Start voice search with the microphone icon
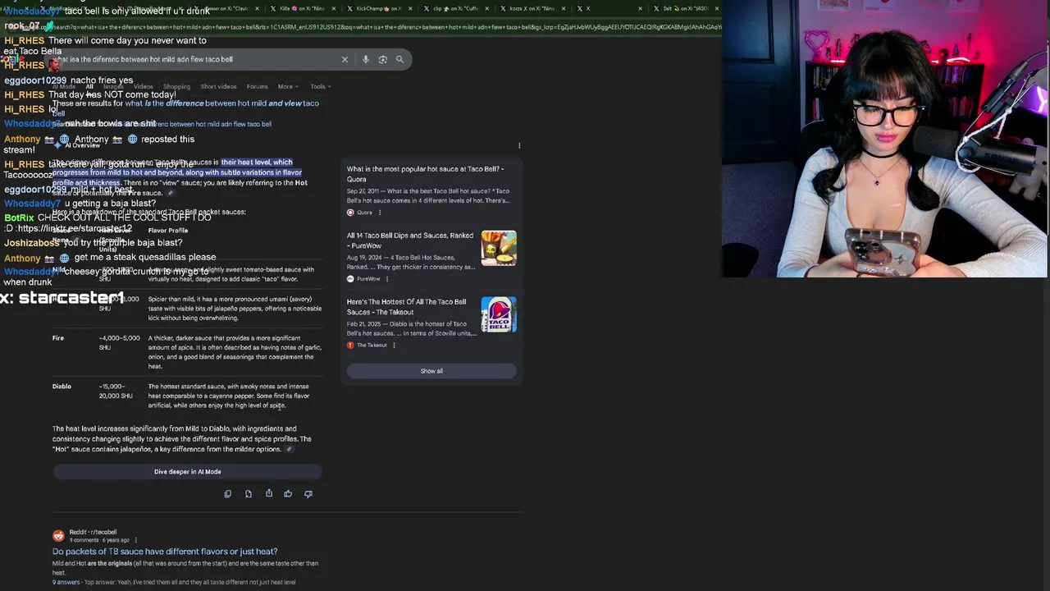This screenshot has width=1050, height=591. pos(366,59)
